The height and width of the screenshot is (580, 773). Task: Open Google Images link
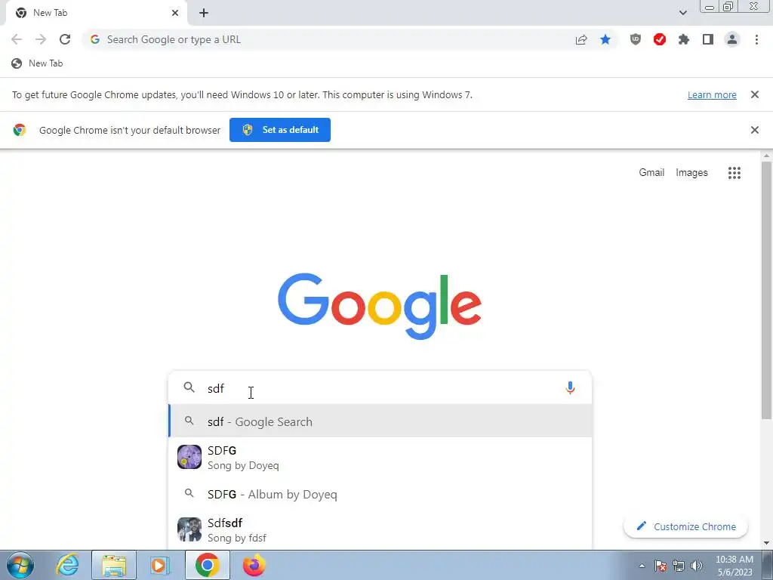tap(691, 173)
